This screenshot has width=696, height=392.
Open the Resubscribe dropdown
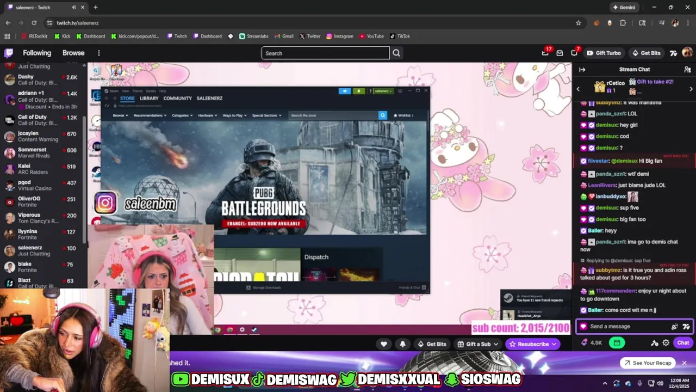[533, 344]
